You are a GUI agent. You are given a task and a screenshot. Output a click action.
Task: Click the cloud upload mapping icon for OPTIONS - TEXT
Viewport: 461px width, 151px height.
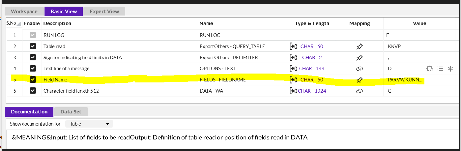(360, 69)
